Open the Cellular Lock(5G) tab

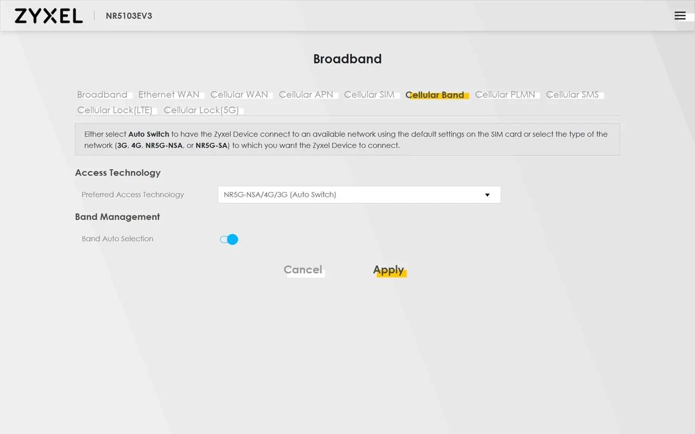[x=201, y=110]
